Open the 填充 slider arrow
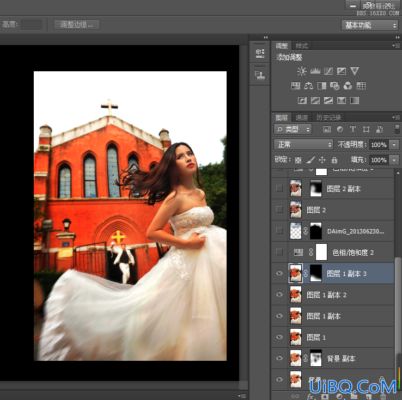This screenshot has width=402, height=400. coord(394,160)
